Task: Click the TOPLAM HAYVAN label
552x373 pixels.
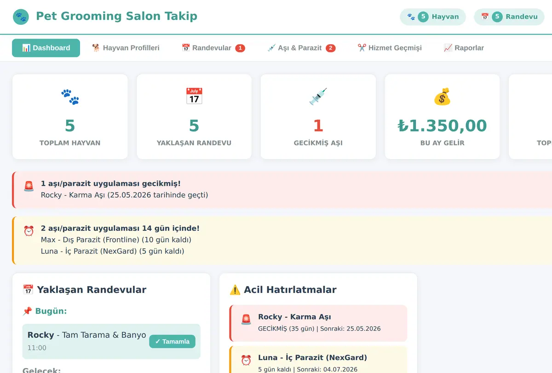Action: tap(70, 143)
